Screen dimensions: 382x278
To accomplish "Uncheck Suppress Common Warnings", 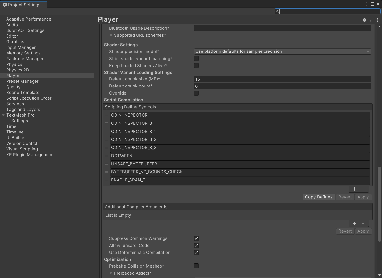I will [196, 238].
